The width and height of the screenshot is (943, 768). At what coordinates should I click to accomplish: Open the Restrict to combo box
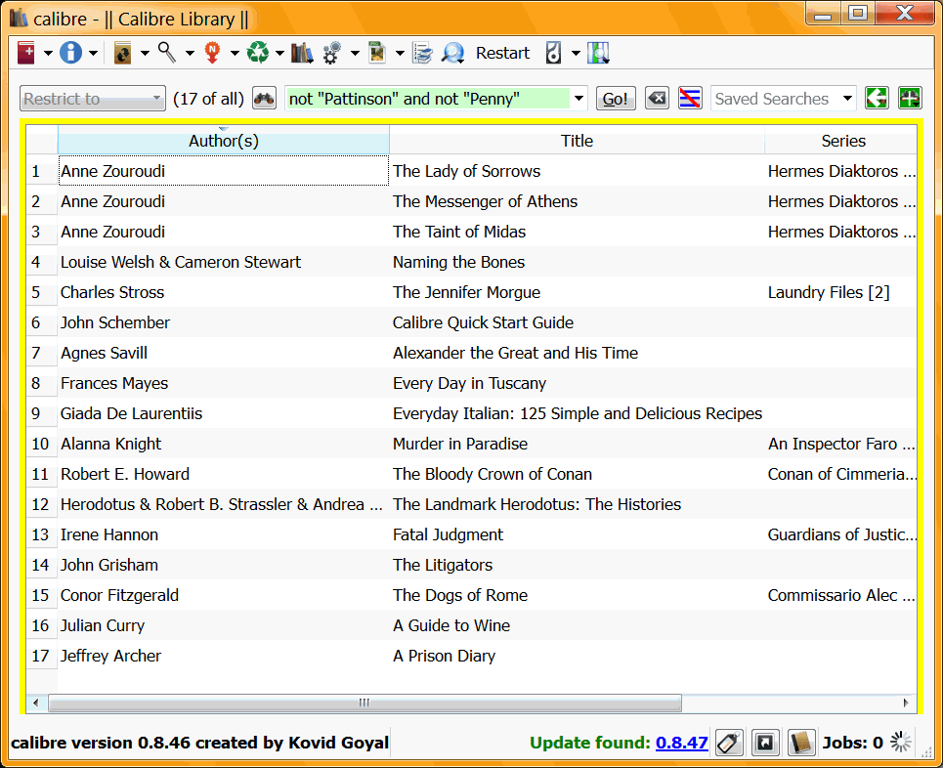(x=93, y=99)
